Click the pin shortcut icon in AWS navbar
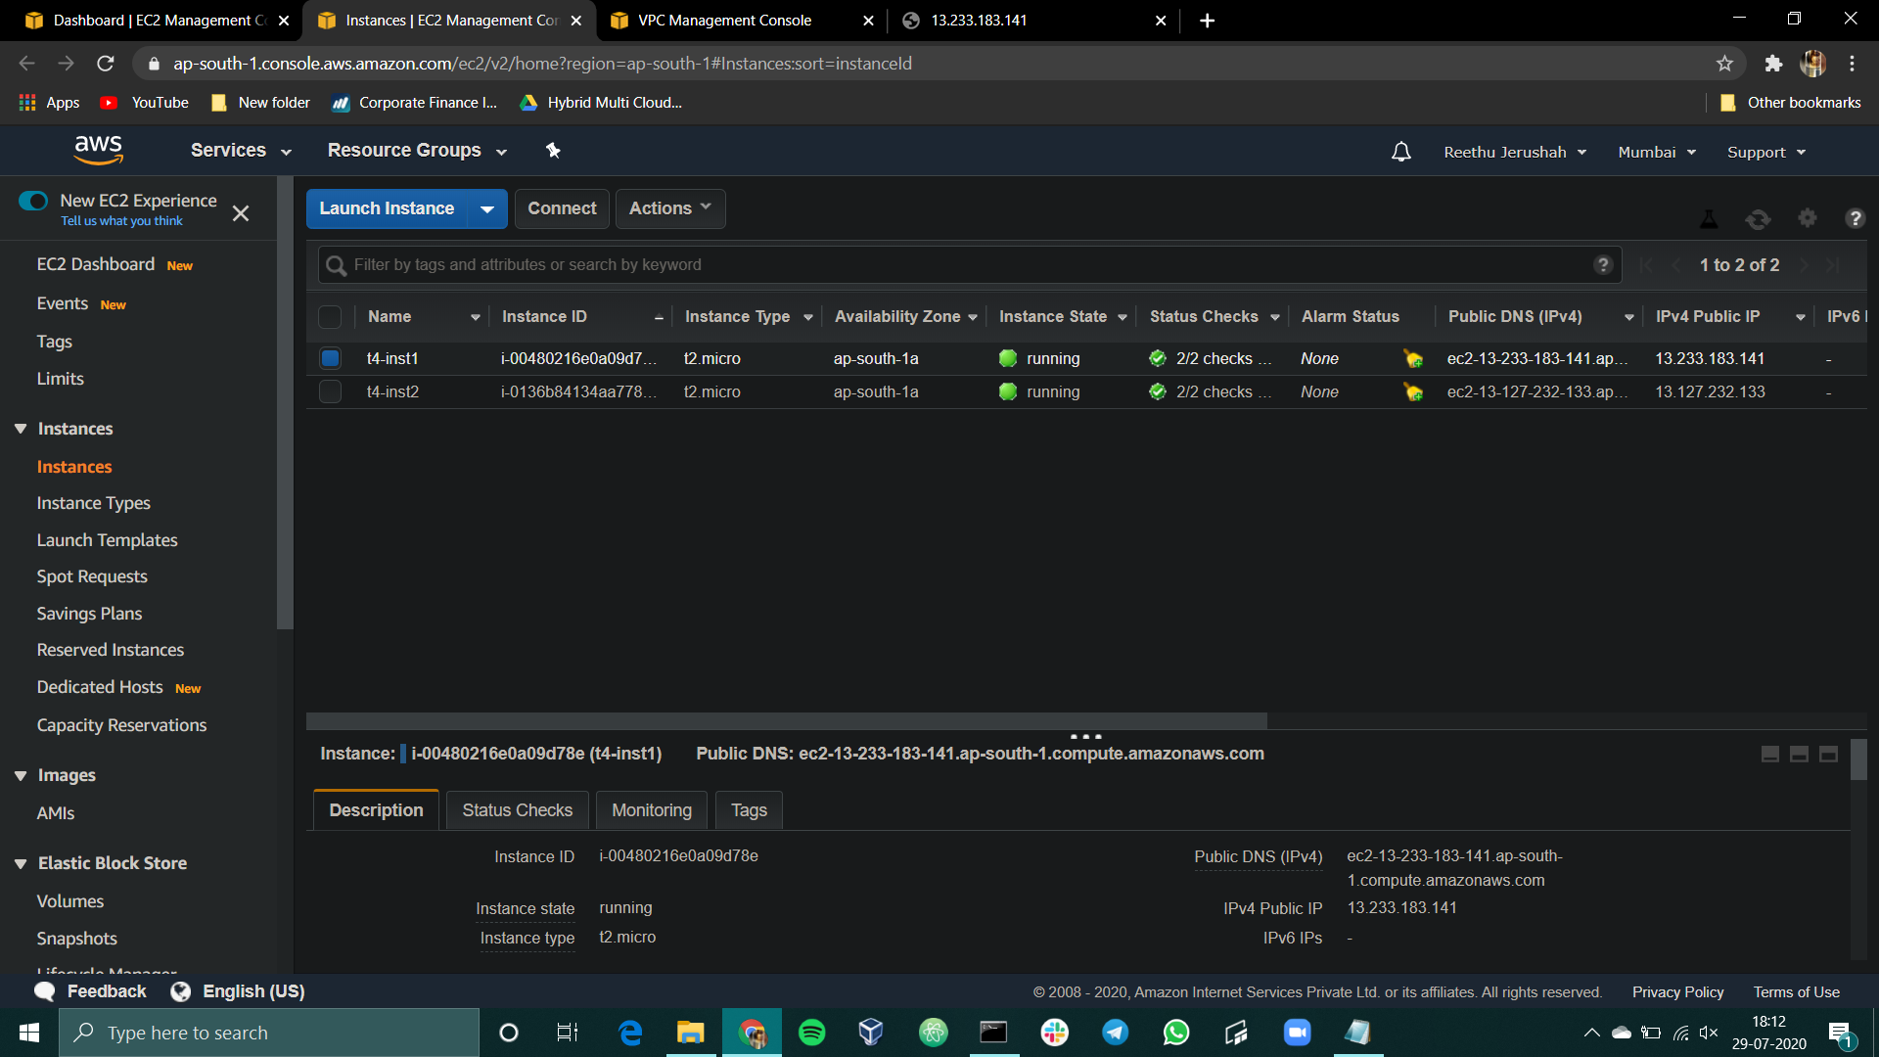1879x1057 pixels. [x=553, y=150]
